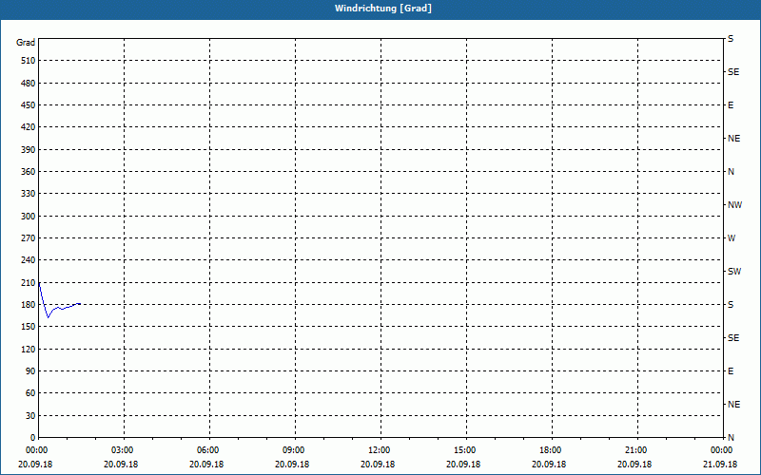Click the E compass label at the 450 gridline
The height and width of the screenshot is (475, 761).
pos(731,105)
